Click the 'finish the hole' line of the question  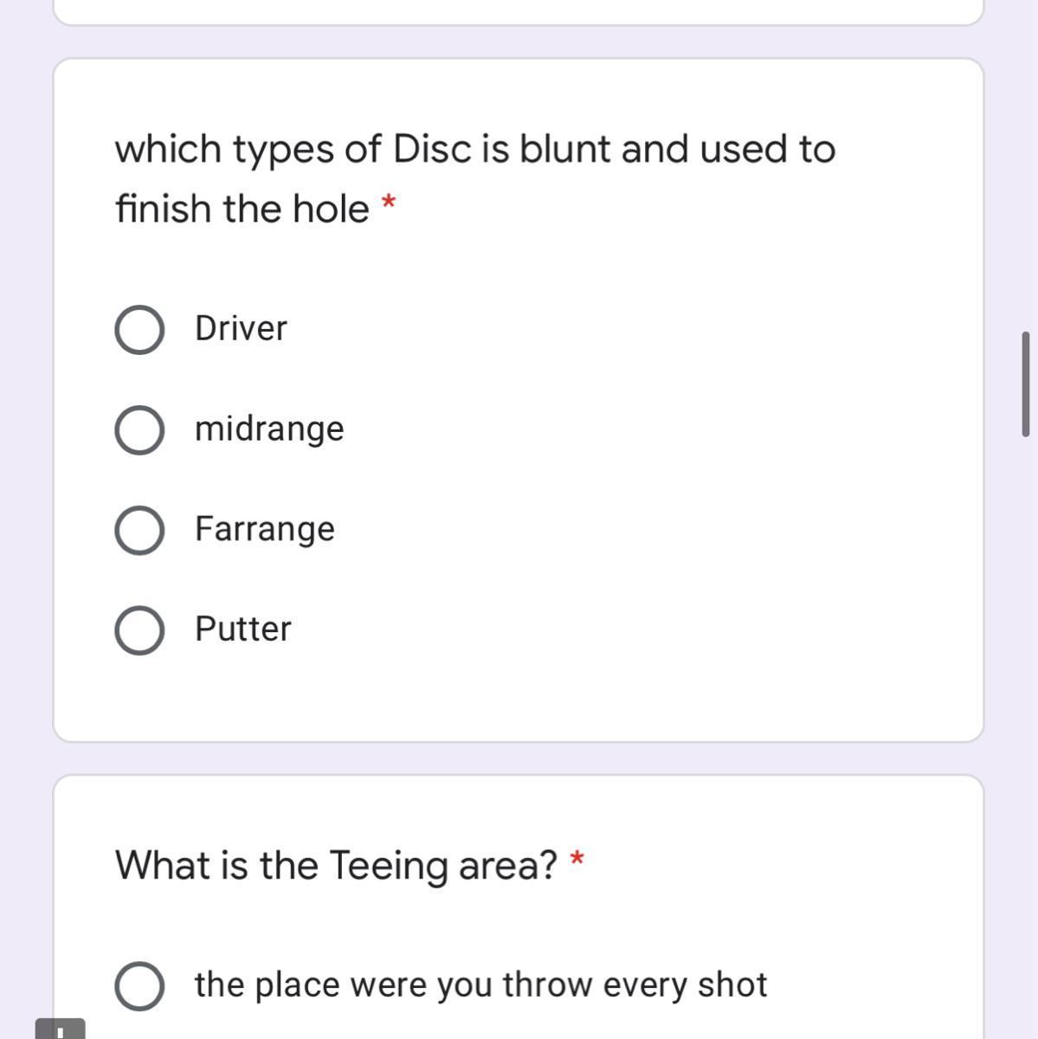[242, 209]
